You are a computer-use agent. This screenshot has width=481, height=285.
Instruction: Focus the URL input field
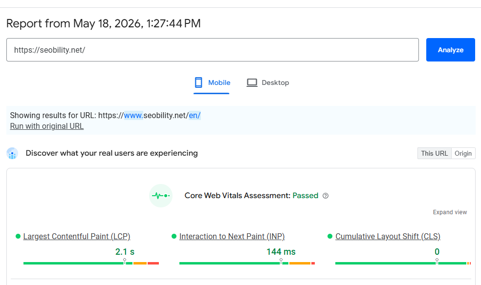213,50
